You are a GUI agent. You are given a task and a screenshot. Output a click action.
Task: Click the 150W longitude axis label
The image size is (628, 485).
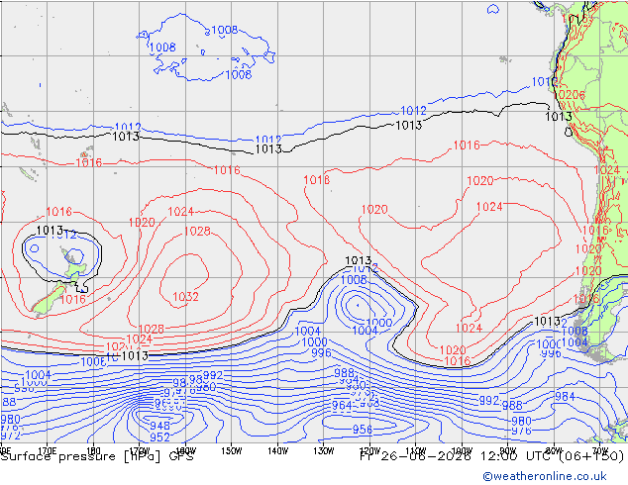coord(232,451)
